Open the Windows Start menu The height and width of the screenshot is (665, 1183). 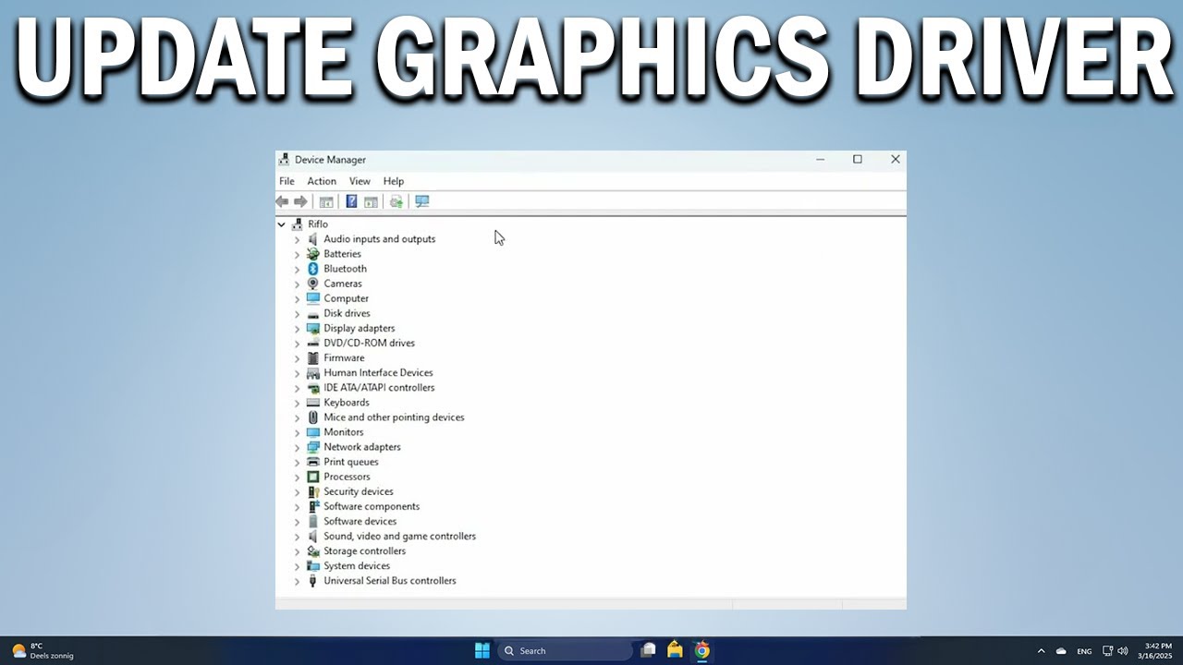tap(482, 650)
